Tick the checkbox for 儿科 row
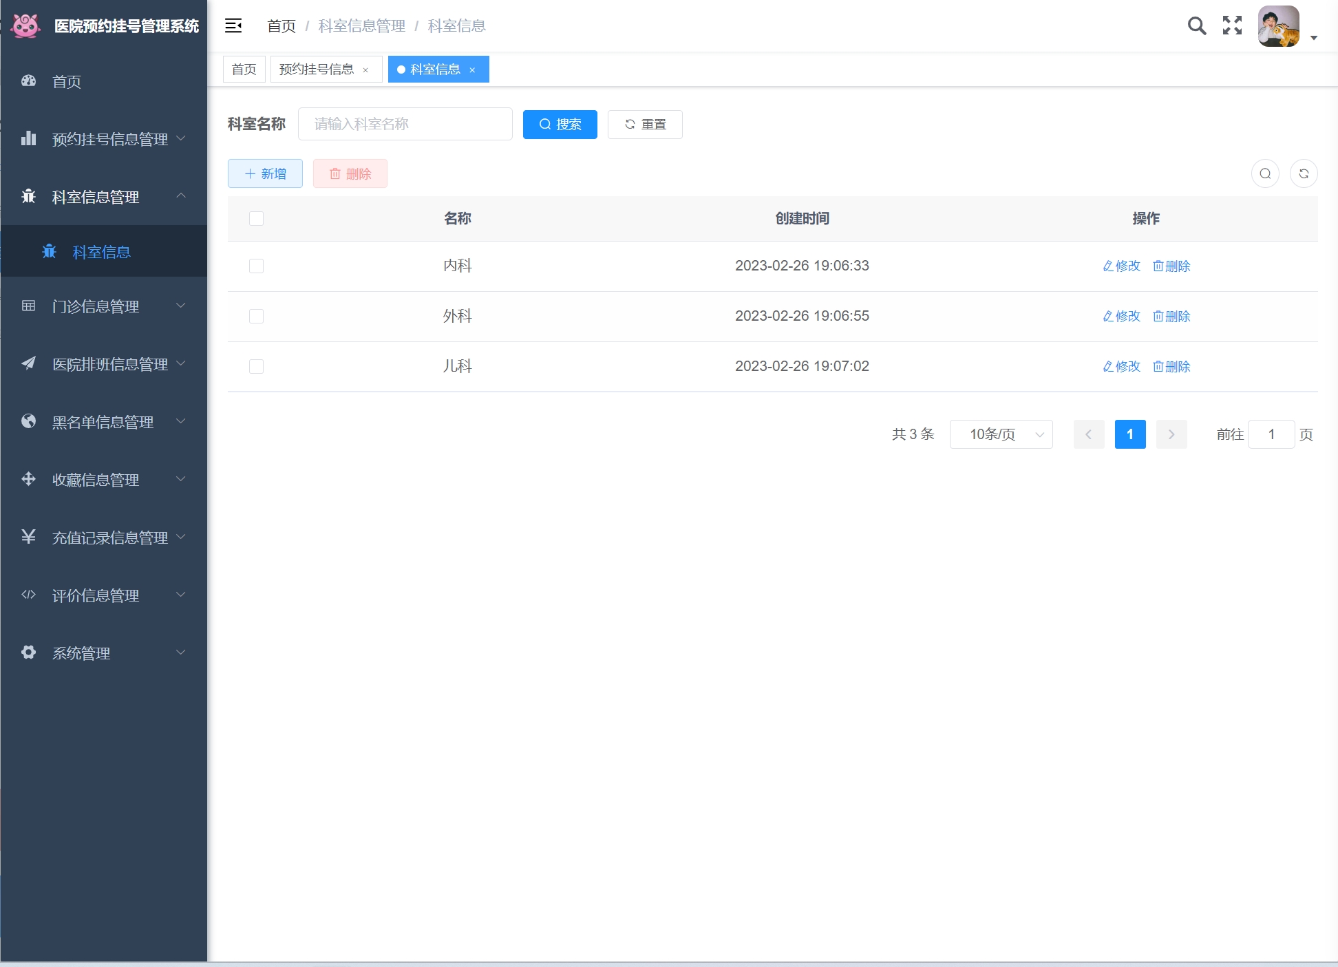The image size is (1338, 967). click(x=256, y=366)
